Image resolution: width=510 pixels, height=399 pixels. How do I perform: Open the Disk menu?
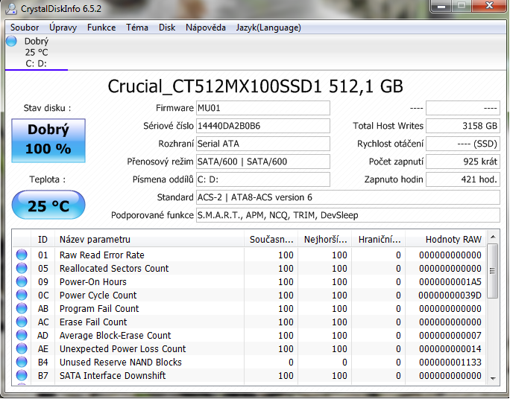tap(167, 28)
